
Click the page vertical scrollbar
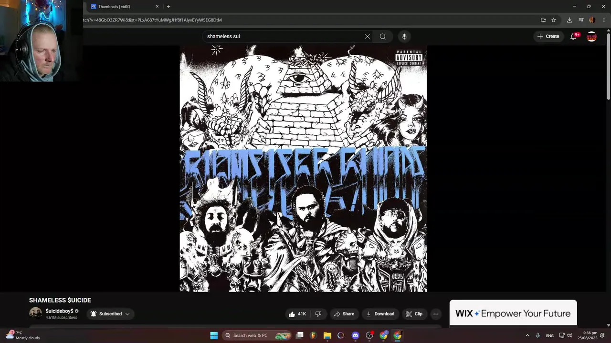pos(609,67)
